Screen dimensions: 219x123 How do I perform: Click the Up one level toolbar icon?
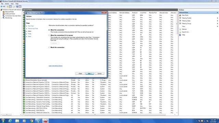pyautogui.click(x=8, y=6)
